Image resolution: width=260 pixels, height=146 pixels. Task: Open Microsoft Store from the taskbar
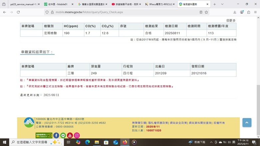point(106,142)
